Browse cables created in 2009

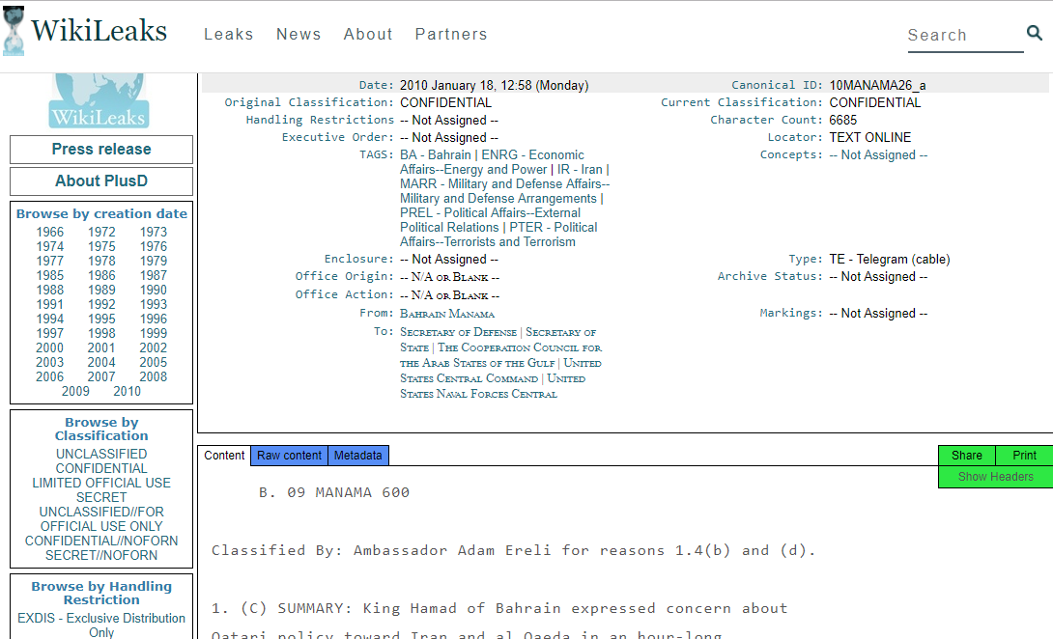[x=75, y=391]
